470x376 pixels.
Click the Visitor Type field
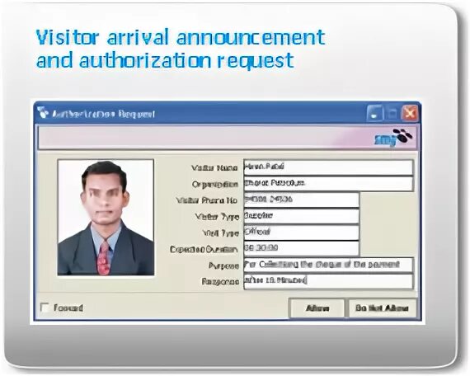301,216
